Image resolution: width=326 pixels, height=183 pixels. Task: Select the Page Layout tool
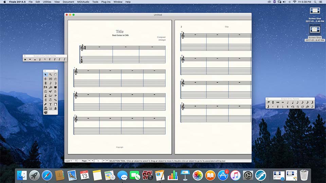(x=55, y=104)
